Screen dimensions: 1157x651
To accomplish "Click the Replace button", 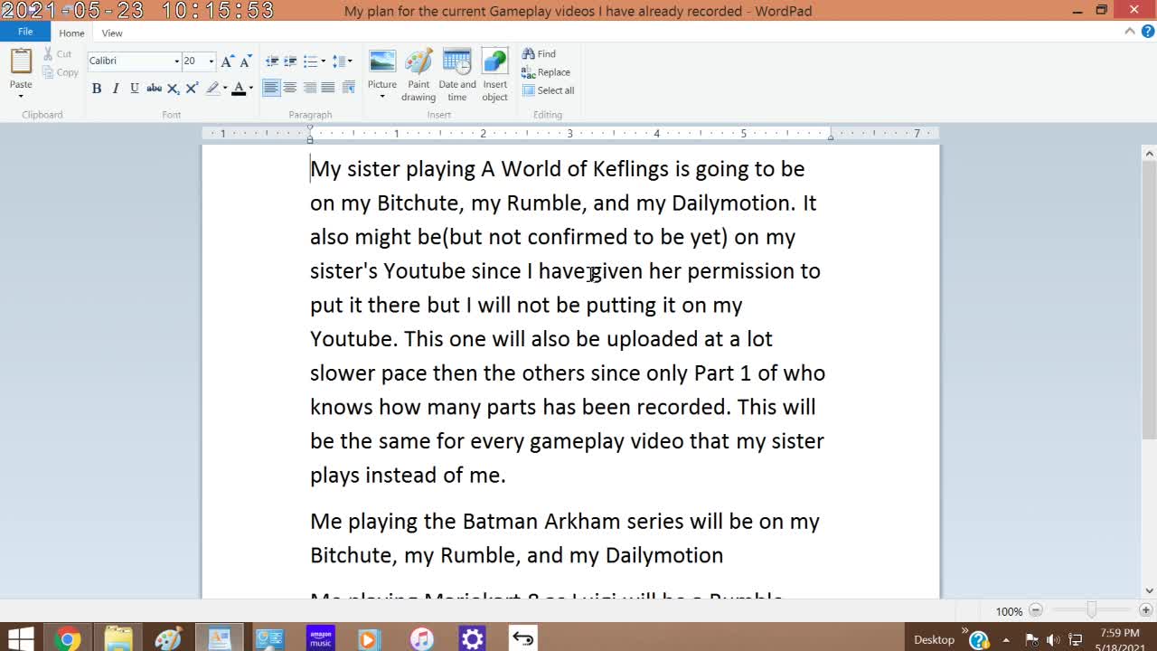I will pyautogui.click(x=546, y=72).
